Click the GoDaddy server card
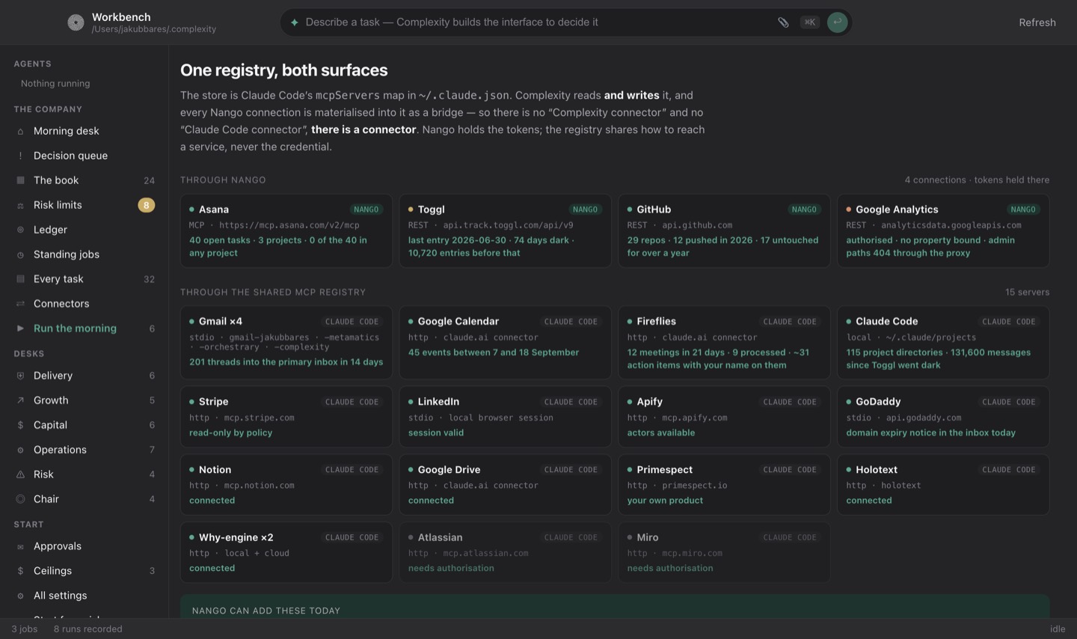 943,417
